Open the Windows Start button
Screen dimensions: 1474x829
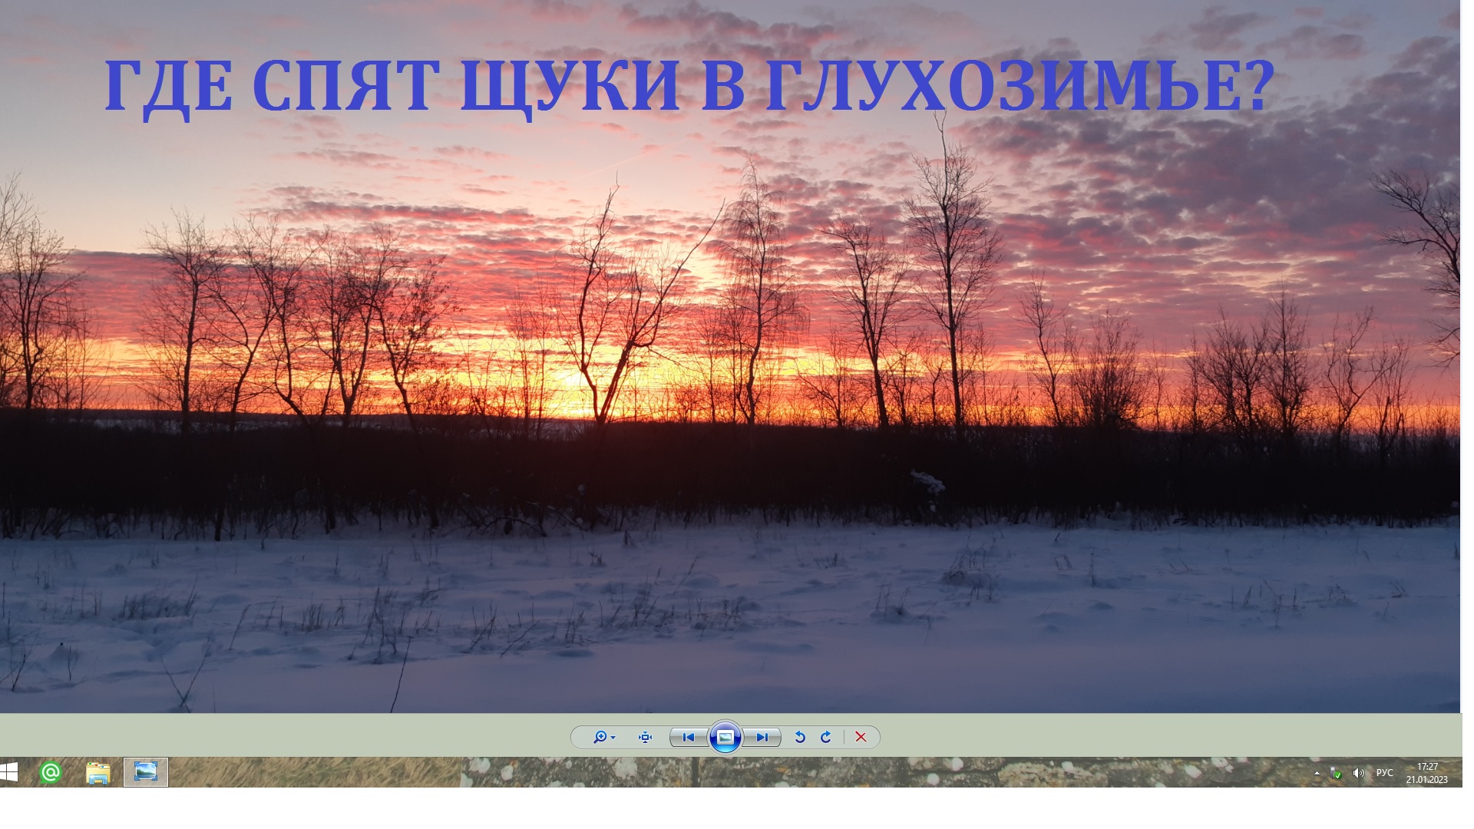[9, 772]
